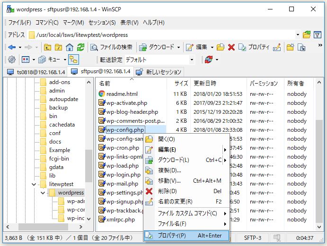Sort by パーミッション column header
Screen dimensions: 327x246
click(265, 84)
